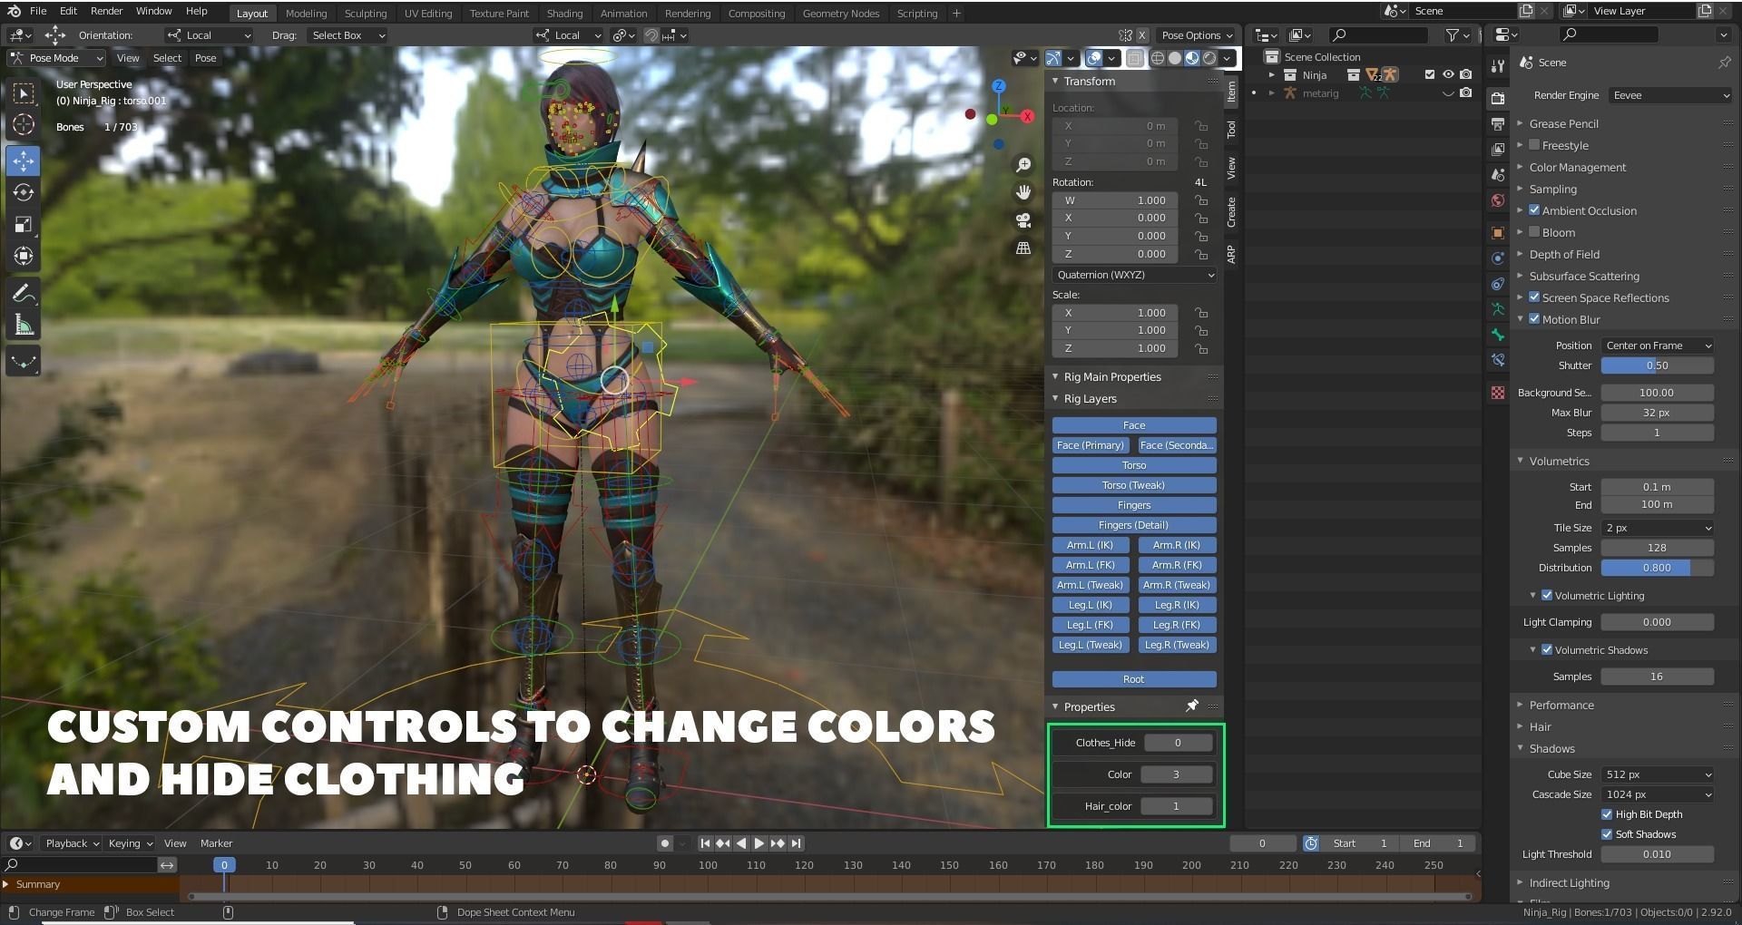Jump to the timeline start frame
The width and height of the screenshot is (1742, 925).
(x=705, y=843)
